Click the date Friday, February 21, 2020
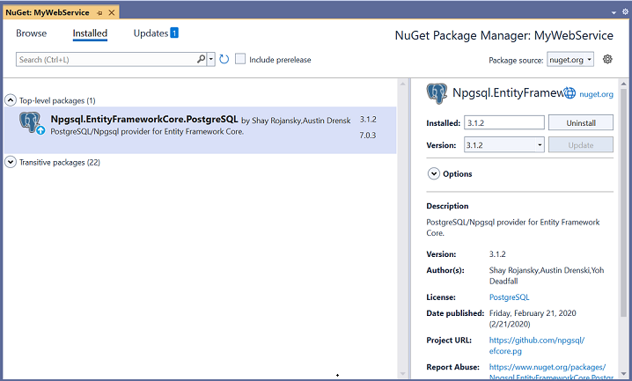 click(533, 313)
